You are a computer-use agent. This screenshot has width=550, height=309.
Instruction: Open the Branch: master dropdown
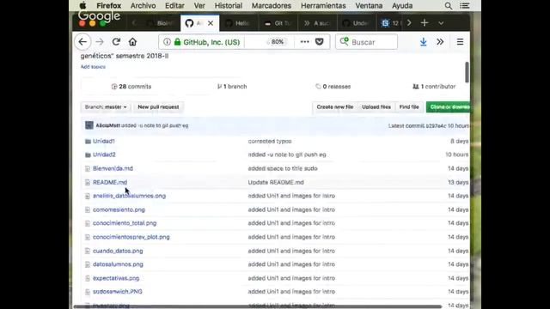click(105, 106)
